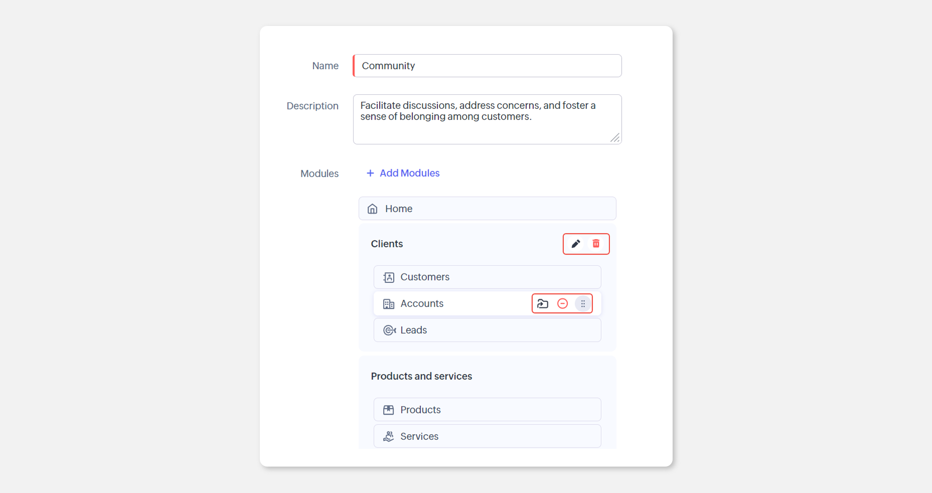Click the Description textarea resize handle
This screenshot has width=932, height=493.
(x=615, y=138)
